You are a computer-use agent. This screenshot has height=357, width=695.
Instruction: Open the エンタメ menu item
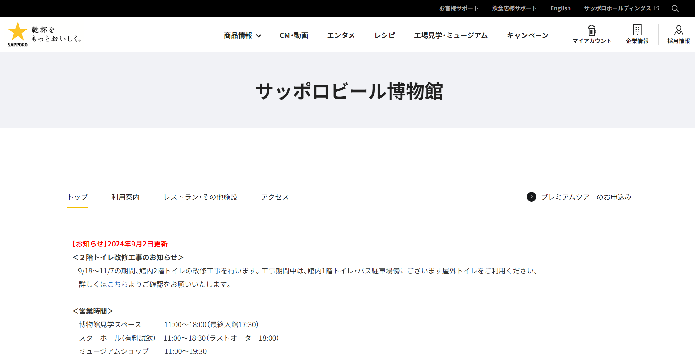pyautogui.click(x=341, y=35)
